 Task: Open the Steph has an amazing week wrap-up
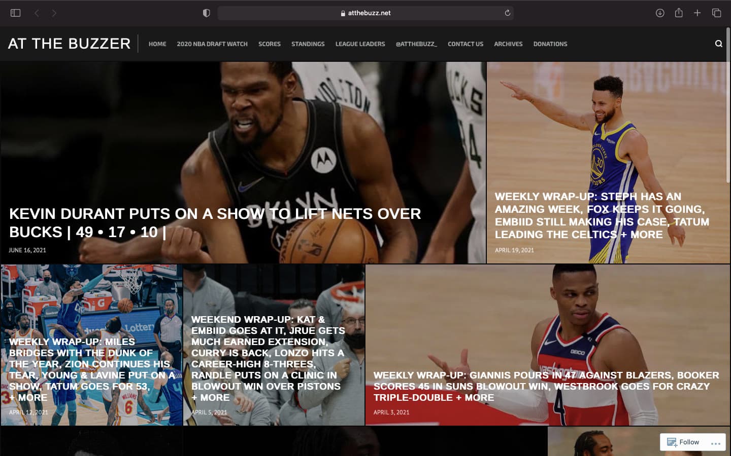pyautogui.click(x=602, y=215)
